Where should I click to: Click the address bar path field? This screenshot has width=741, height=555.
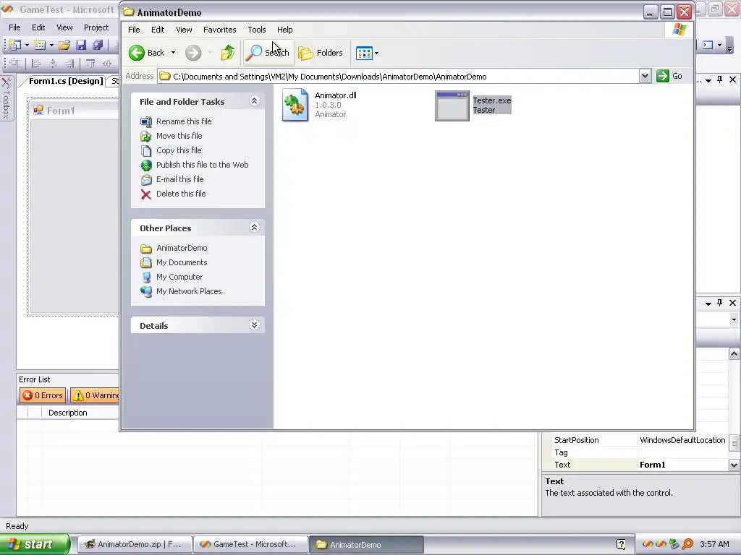[x=399, y=77]
